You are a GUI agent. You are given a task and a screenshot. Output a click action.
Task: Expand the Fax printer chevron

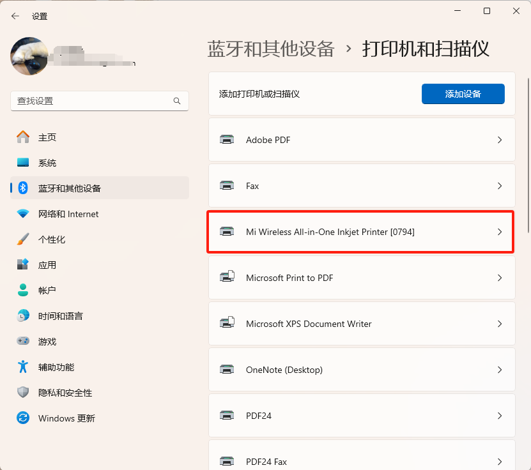500,186
